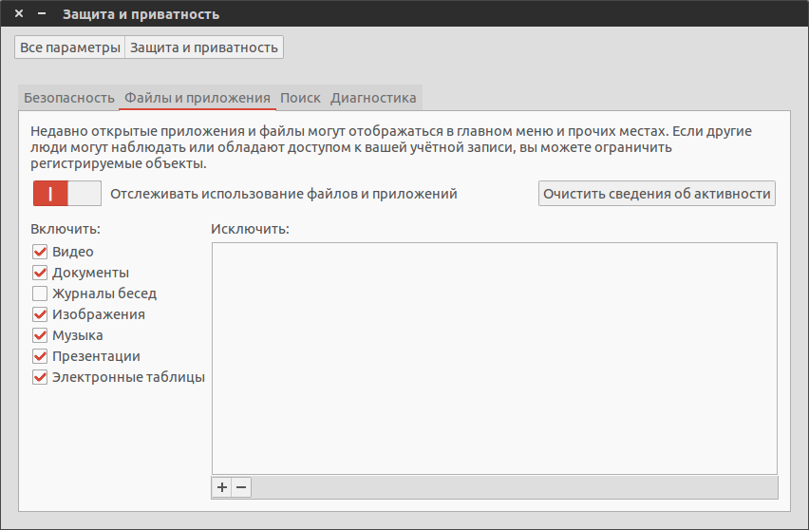Toggle file and application usage tracking switch
This screenshot has width=809, height=530.
pyautogui.click(x=66, y=194)
